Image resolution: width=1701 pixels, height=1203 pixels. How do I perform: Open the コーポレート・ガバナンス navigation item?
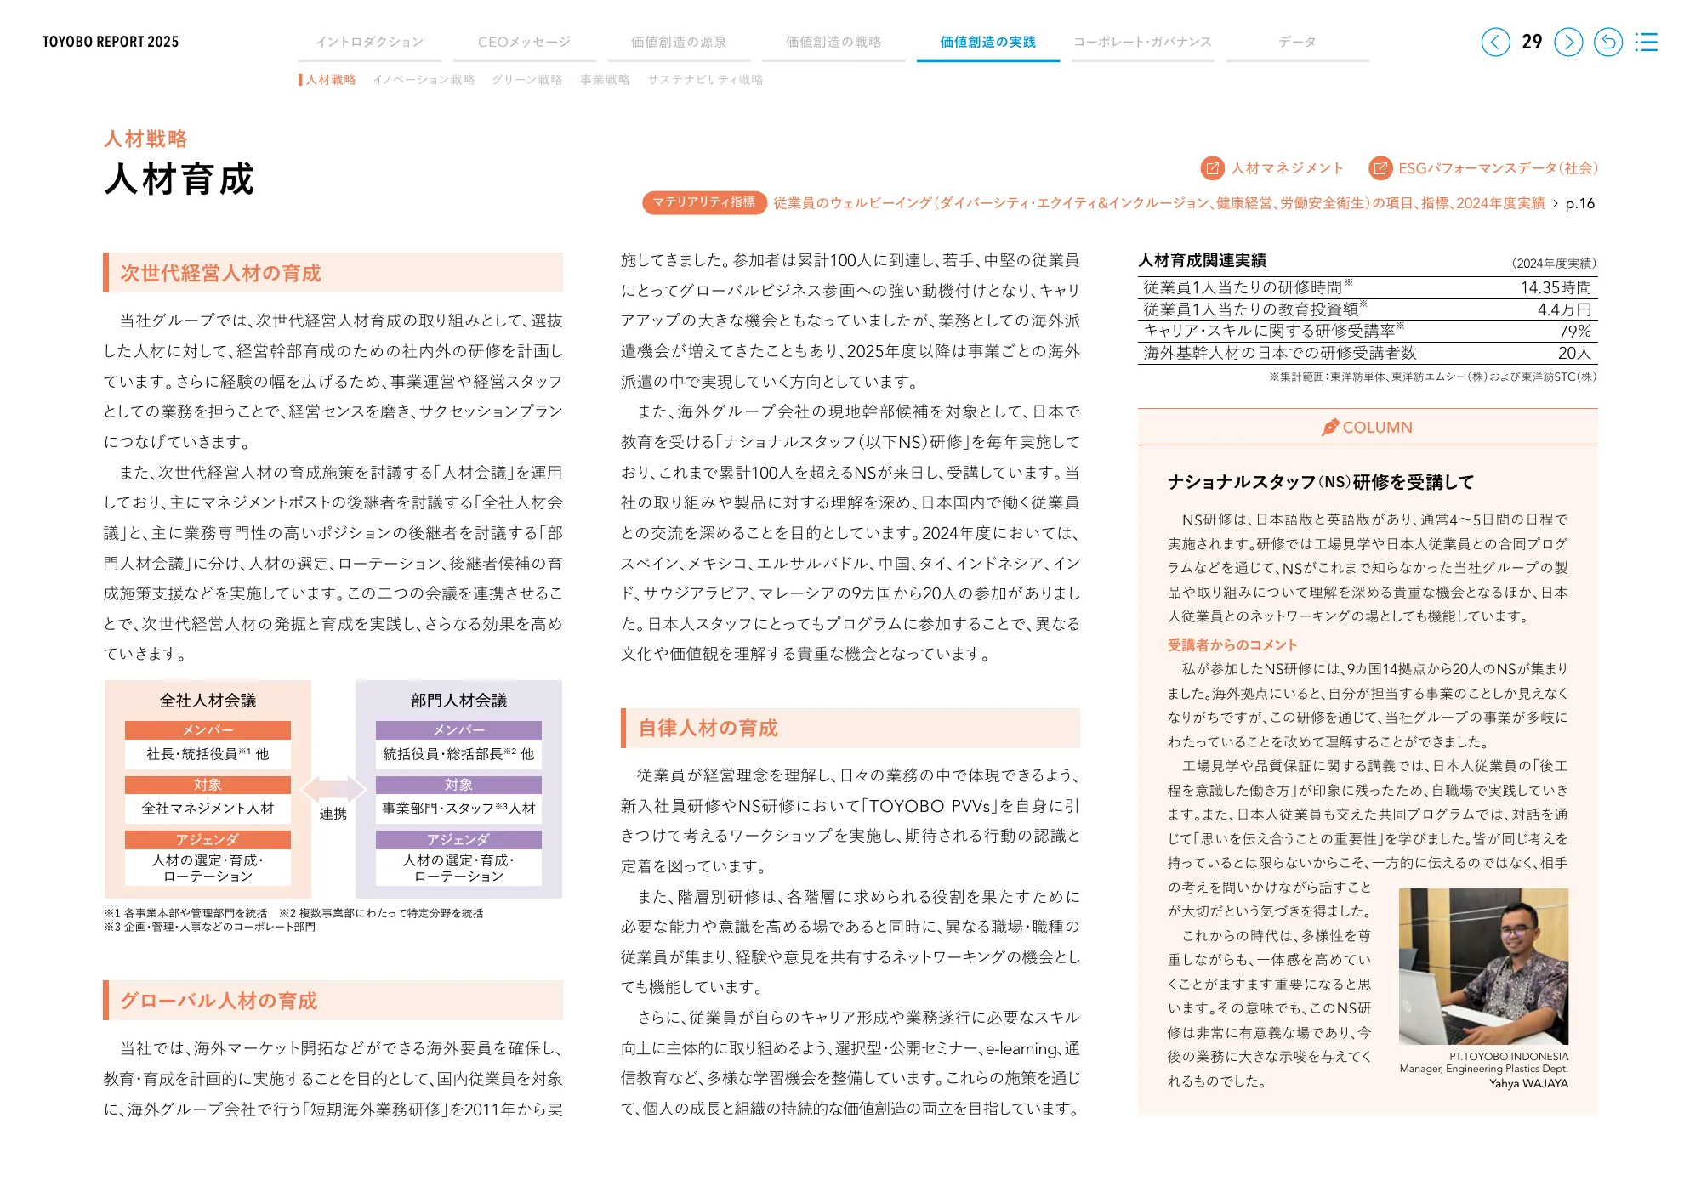pos(1142,39)
